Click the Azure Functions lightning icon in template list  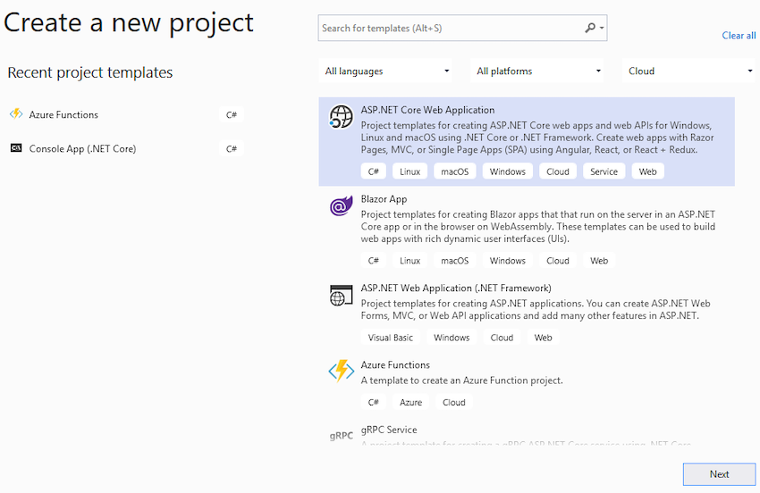(342, 372)
